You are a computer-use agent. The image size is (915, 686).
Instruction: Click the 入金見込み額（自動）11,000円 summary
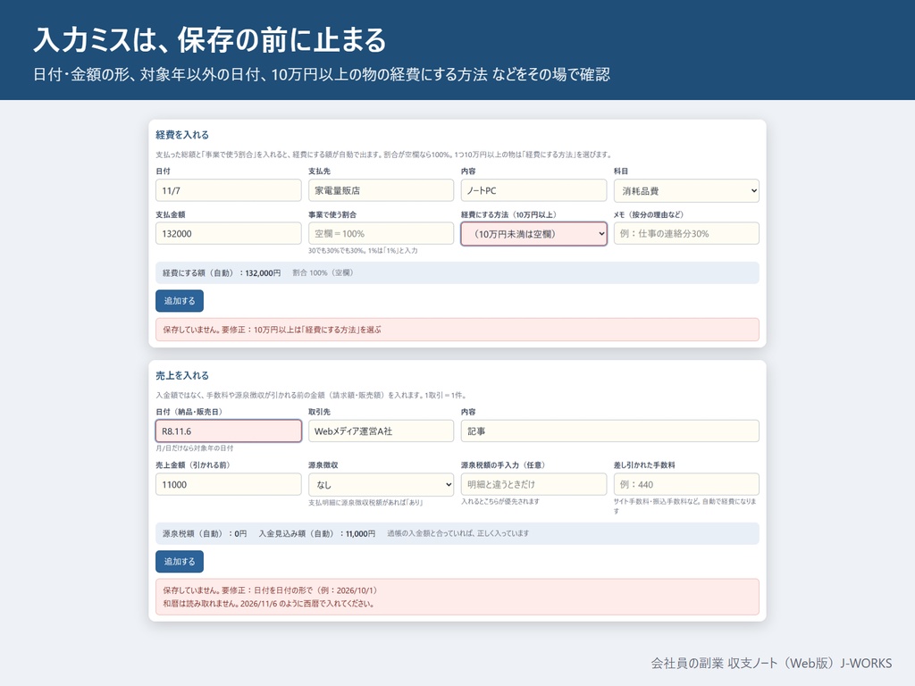317,534
